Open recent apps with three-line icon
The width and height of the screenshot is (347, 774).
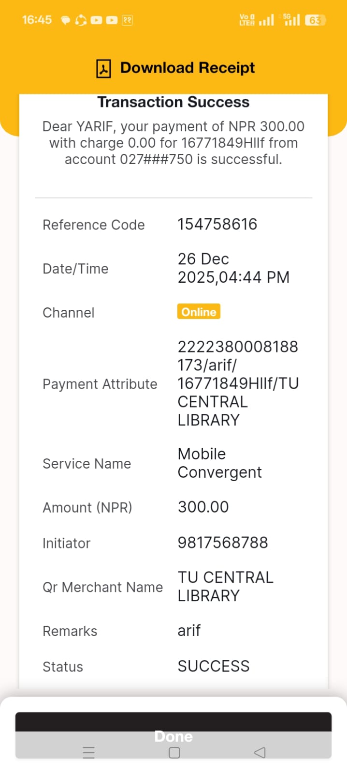pyautogui.click(x=89, y=752)
